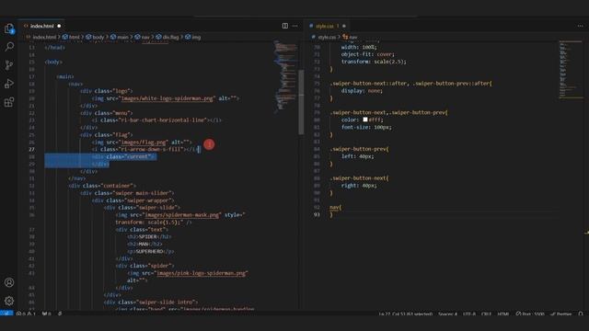This screenshot has height=331, width=589.
Task: Click the forwarded ports status indicator
Action: pos(47,314)
